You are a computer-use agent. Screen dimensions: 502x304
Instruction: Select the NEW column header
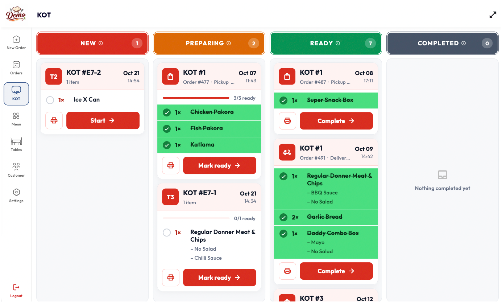coord(92,43)
